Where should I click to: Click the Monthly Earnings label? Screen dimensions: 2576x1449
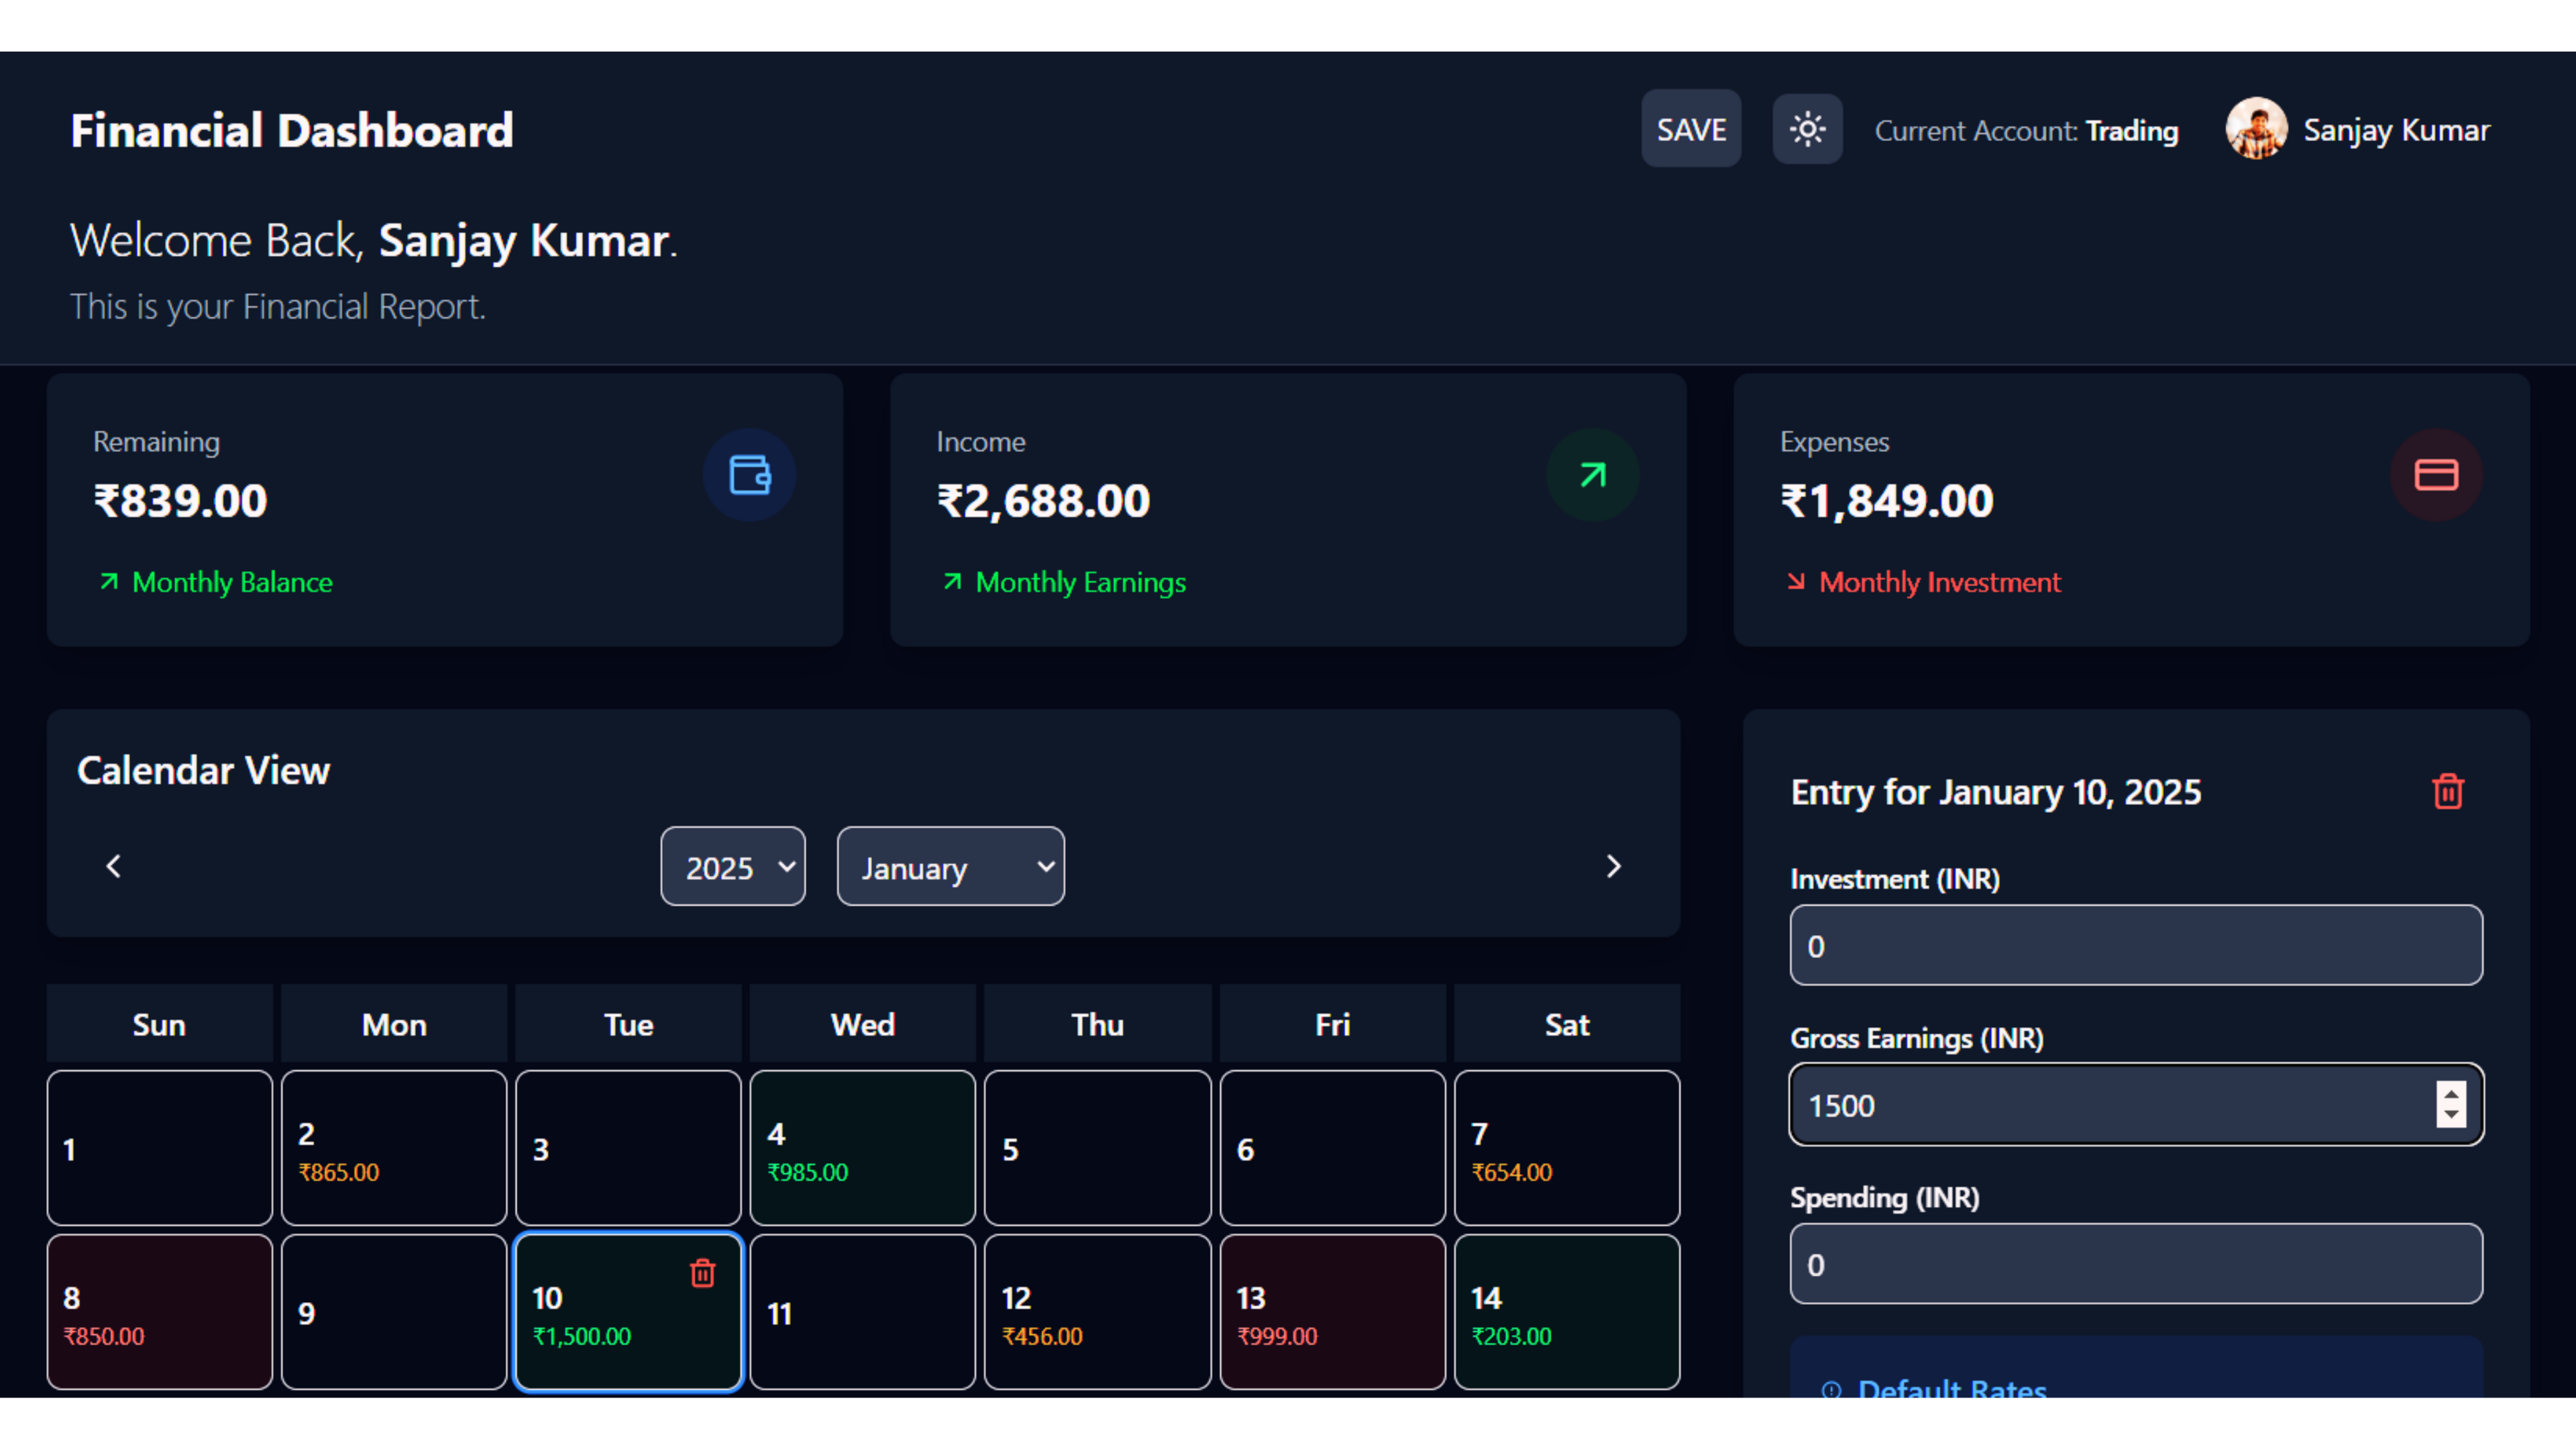pos(1080,582)
